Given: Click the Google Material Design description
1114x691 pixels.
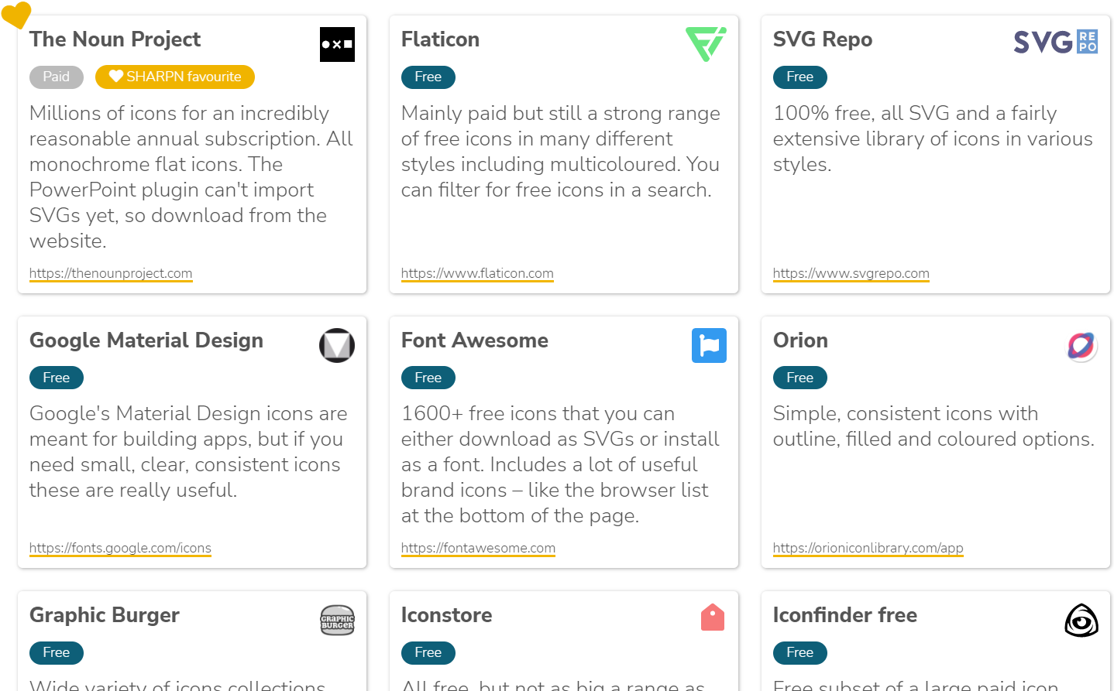Looking at the screenshot, I should coord(188,452).
